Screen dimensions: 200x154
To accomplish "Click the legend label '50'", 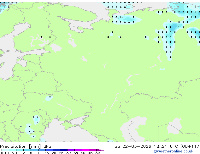I will (x=97, y=153).
